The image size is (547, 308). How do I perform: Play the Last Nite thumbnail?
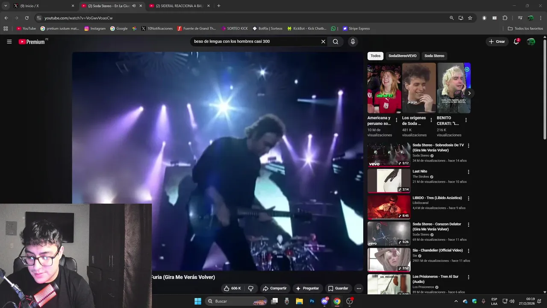click(x=389, y=181)
